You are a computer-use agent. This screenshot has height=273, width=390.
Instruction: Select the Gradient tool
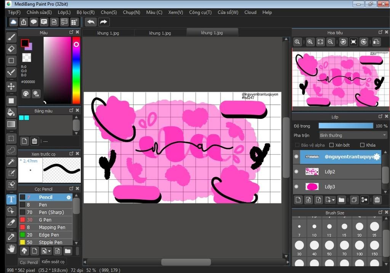[11, 124]
